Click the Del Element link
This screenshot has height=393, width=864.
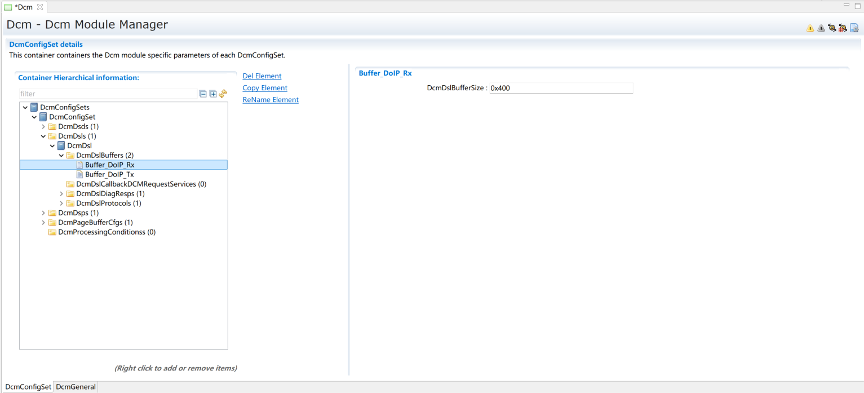(262, 76)
